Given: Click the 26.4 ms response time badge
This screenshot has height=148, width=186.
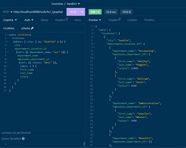Looking at the screenshot, I should coord(111,12).
